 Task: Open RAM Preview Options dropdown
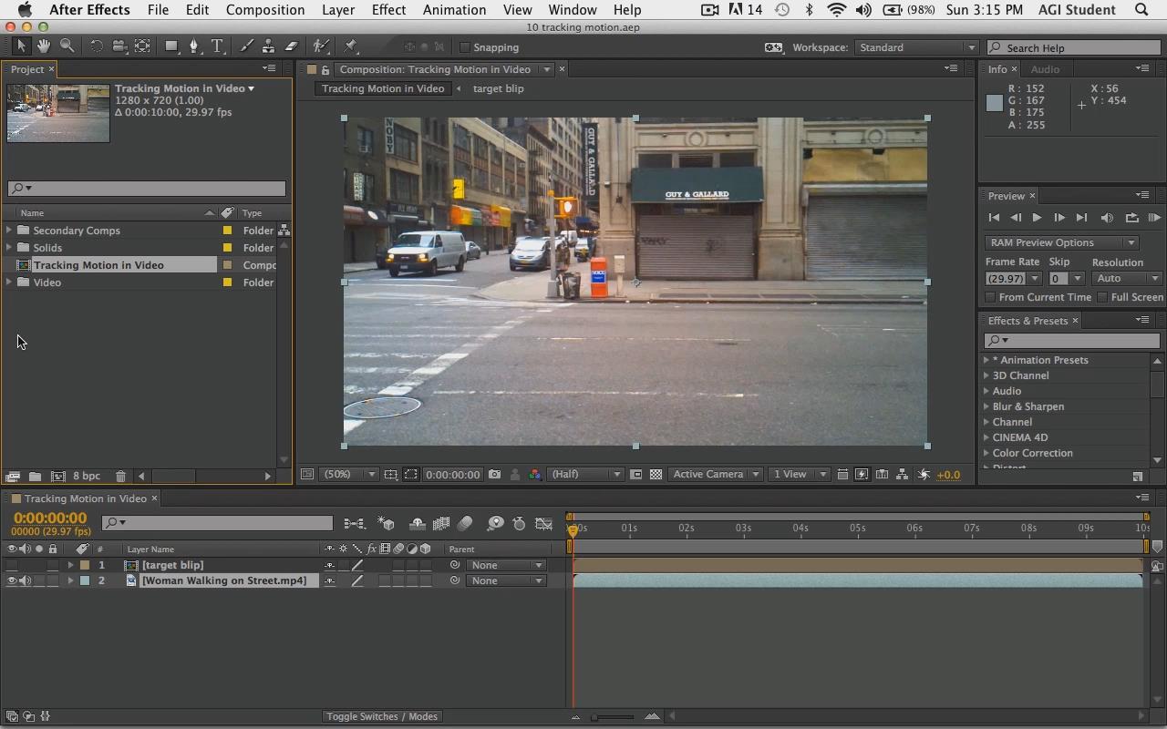[x=1061, y=242]
